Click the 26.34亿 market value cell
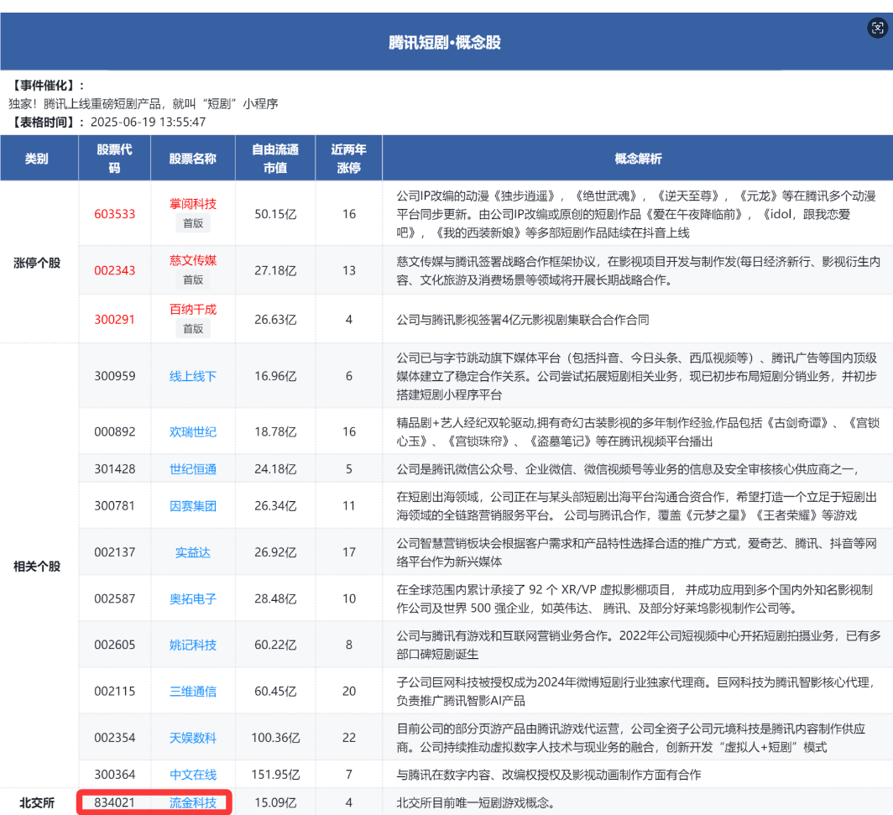 275,506
